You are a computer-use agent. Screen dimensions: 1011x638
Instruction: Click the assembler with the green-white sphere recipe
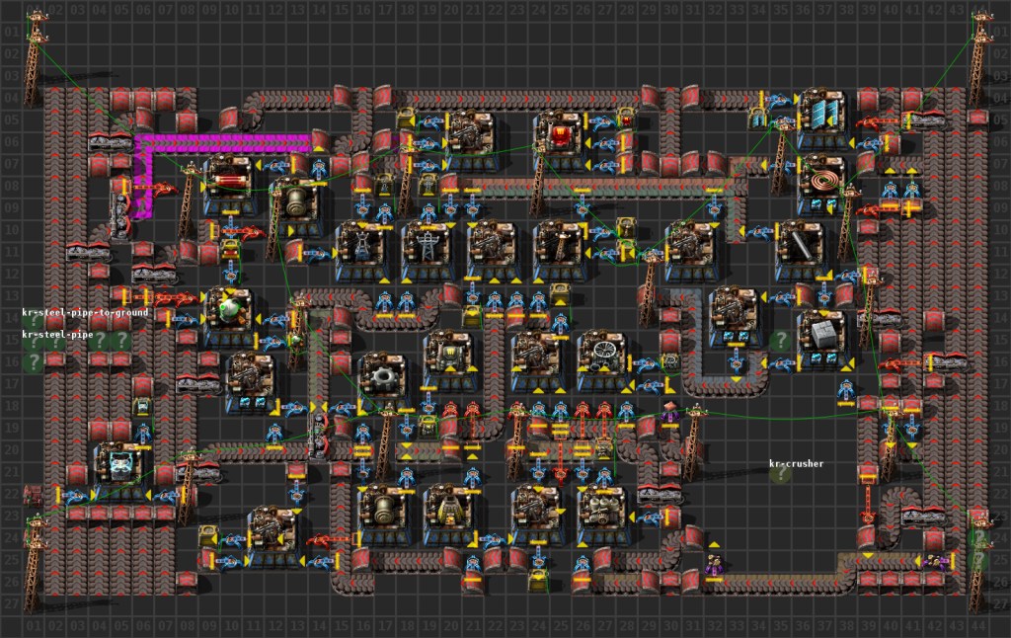coord(229,317)
